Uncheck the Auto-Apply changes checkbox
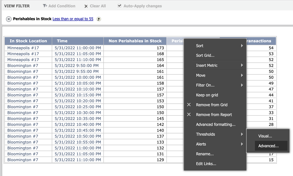This screenshot has width=293, height=176. (x=119, y=6)
